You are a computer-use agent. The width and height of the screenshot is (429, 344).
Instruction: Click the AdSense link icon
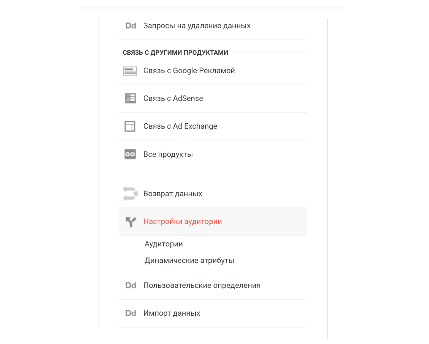point(130,98)
